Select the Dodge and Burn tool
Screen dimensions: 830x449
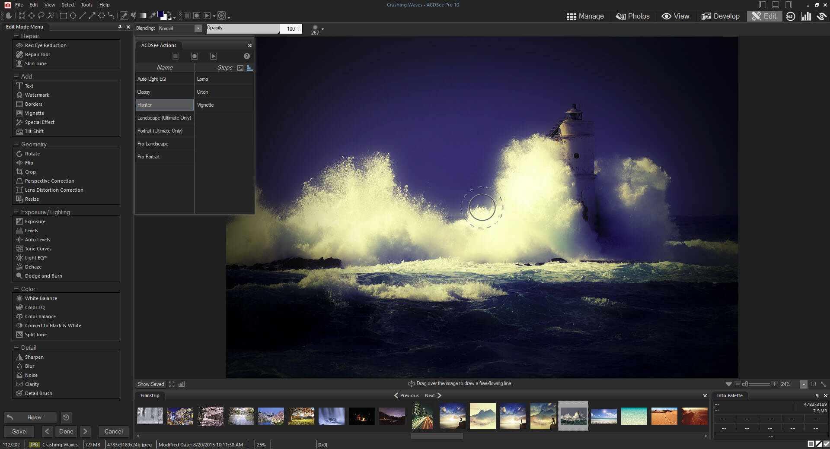(43, 275)
